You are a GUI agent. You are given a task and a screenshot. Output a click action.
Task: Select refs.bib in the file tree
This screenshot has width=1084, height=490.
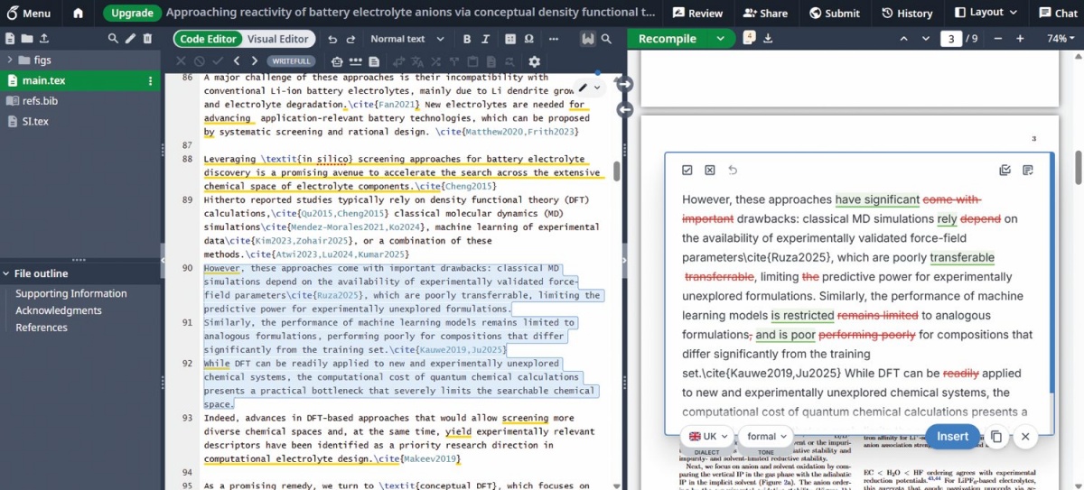coord(41,100)
